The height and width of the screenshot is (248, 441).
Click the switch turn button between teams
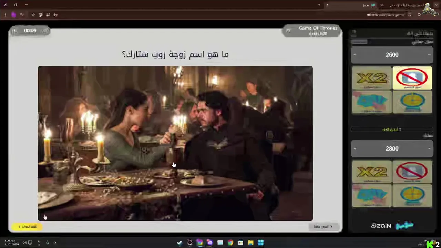(392, 130)
